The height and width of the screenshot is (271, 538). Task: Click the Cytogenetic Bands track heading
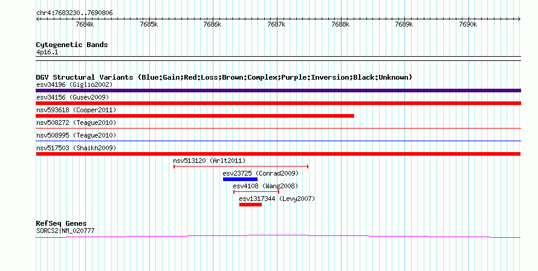point(72,45)
